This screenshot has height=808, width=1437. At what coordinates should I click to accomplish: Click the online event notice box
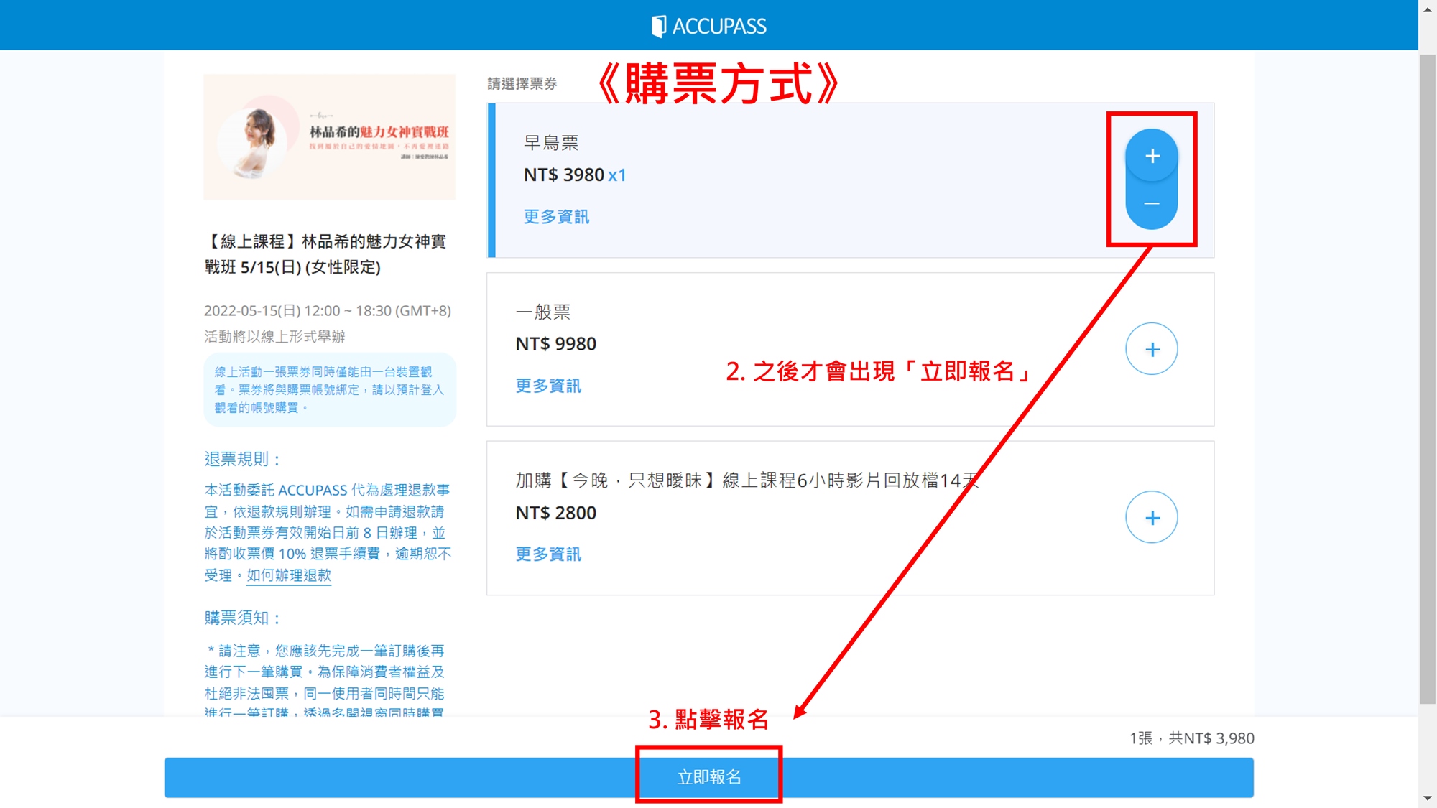click(x=329, y=390)
